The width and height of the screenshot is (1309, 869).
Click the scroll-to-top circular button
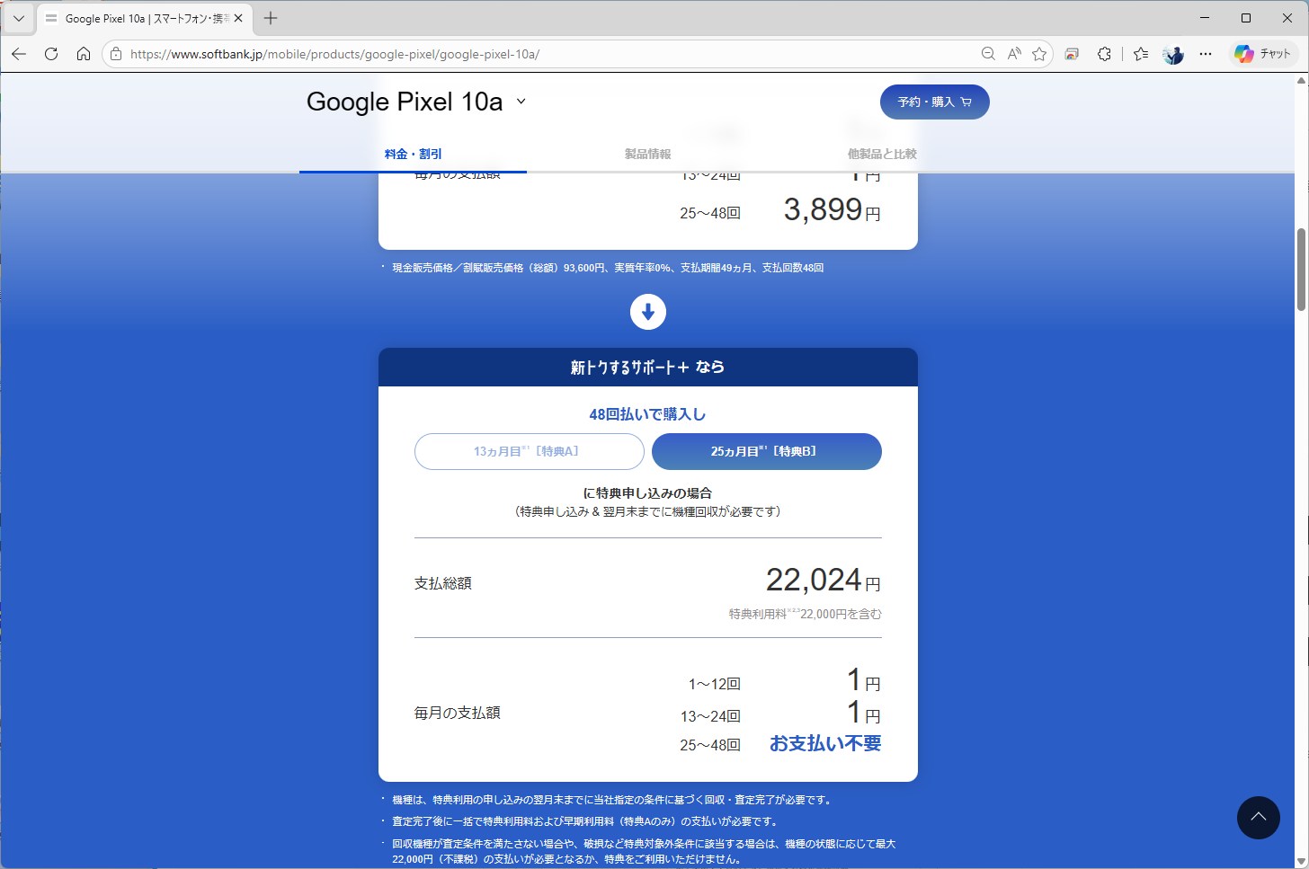(1259, 818)
